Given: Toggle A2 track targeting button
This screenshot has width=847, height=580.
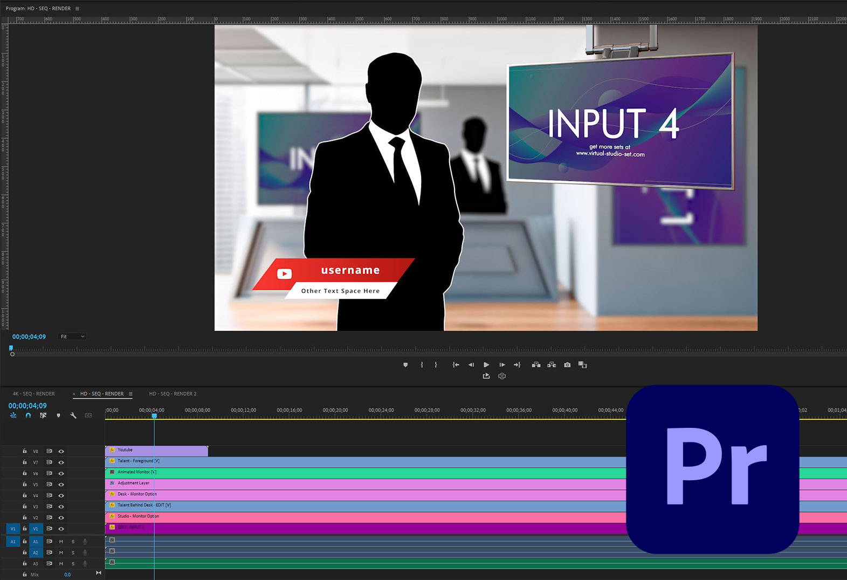Looking at the screenshot, I should click(36, 552).
